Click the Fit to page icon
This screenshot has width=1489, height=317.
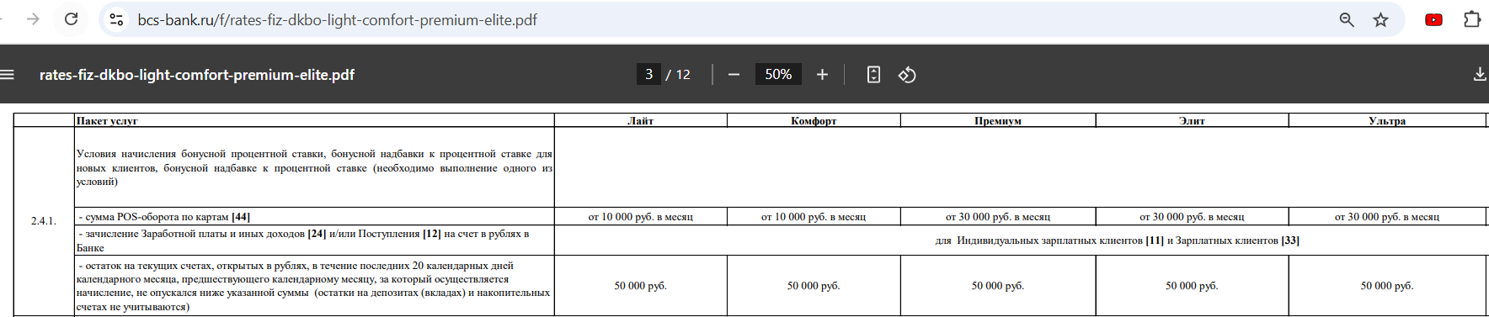pyautogui.click(x=873, y=75)
